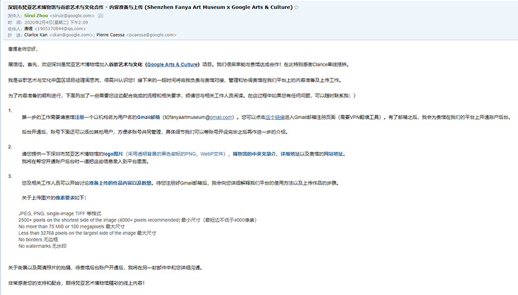Open the 这个链接 Gmail signup link
The image size is (518, 295).
tap(275, 117)
